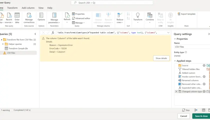
Task: Switch to data table view icon
Action: pyautogui.click(x=203, y=110)
